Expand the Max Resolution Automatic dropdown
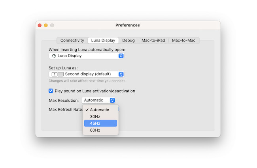Screen dimensions: 257x168 point(98,100)
